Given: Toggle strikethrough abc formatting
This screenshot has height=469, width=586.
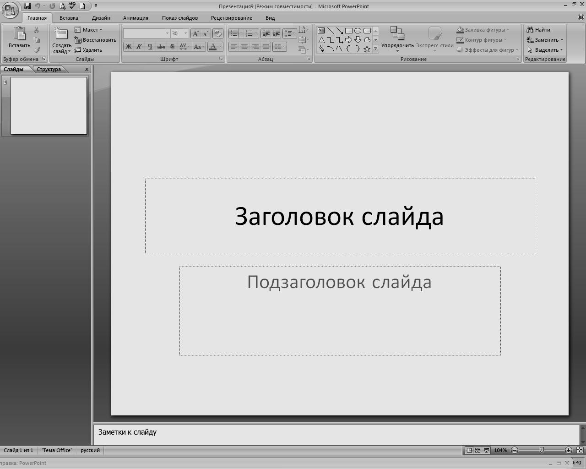Looking at the screenshot, I should coord(161,47).
